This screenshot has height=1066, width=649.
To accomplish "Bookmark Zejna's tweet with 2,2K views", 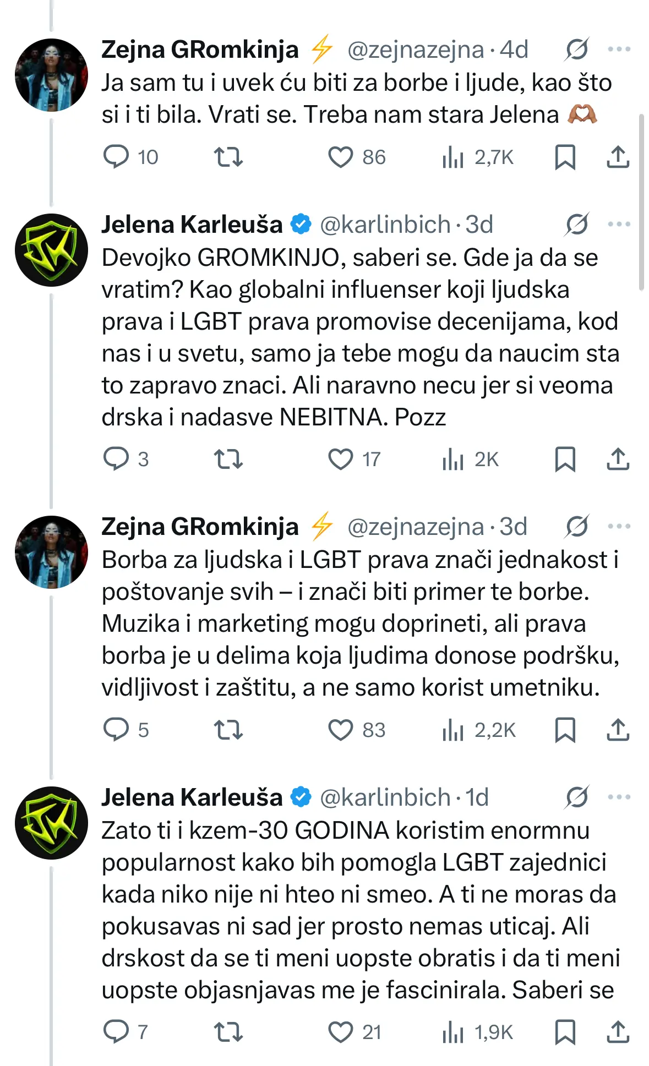I will tap(565, 730).
